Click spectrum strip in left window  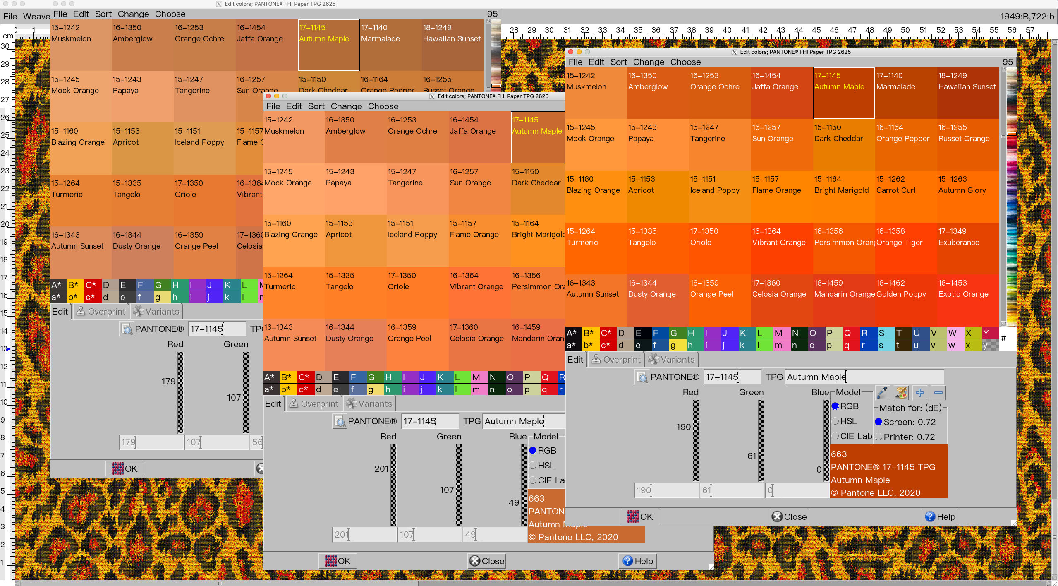496,55
